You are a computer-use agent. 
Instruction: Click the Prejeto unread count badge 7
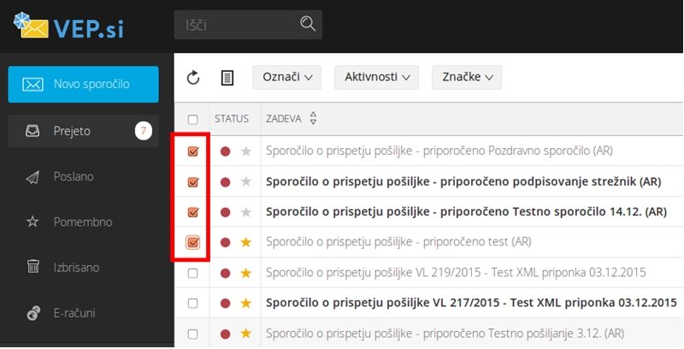click(x=143, y=131)
